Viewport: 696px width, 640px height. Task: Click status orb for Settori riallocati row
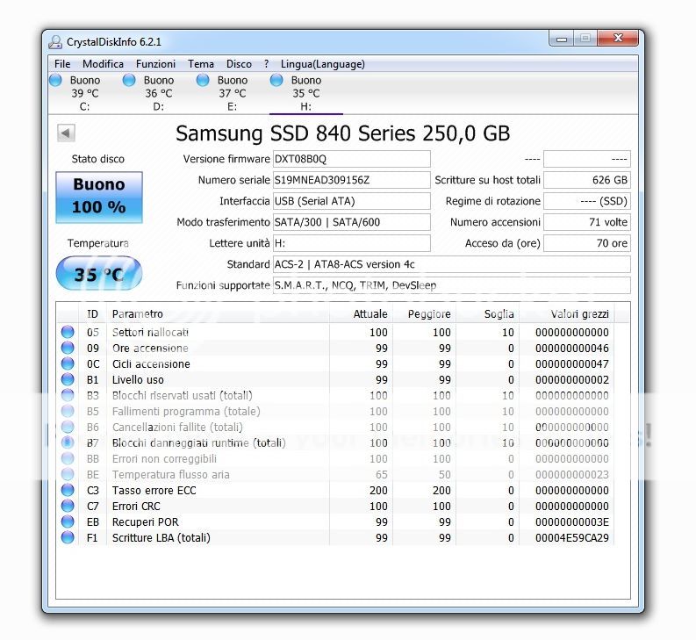(x=68, y=333)
